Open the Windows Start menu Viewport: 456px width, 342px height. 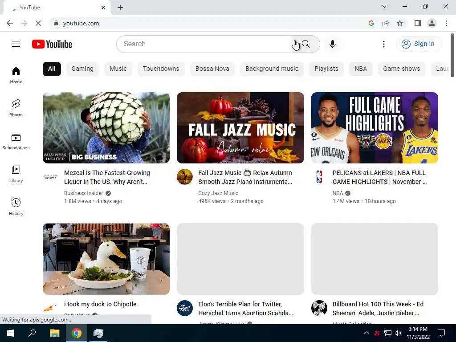point(11,333)
